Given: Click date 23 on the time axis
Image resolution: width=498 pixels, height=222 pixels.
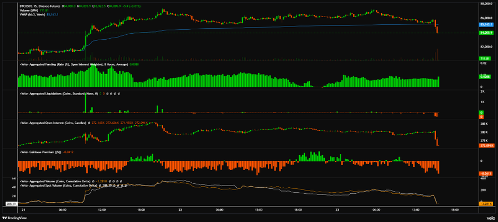Looking at the screenshot, I should coord(338,210).
